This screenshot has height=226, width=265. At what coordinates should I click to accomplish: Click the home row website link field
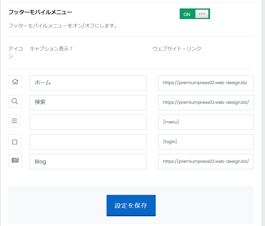pos(206,83)
